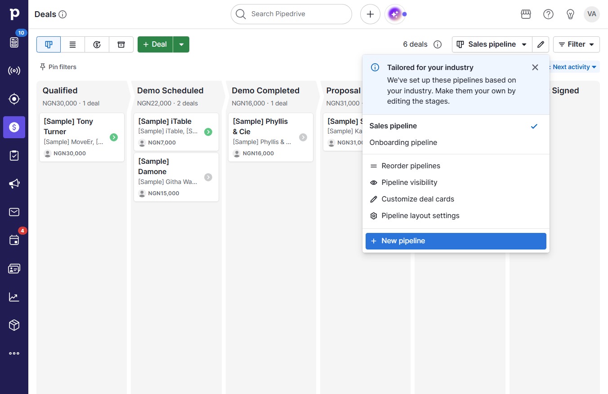608x394 pixels.
Task: Open the [Sample] iTable deal card
Action: point(176,132)
